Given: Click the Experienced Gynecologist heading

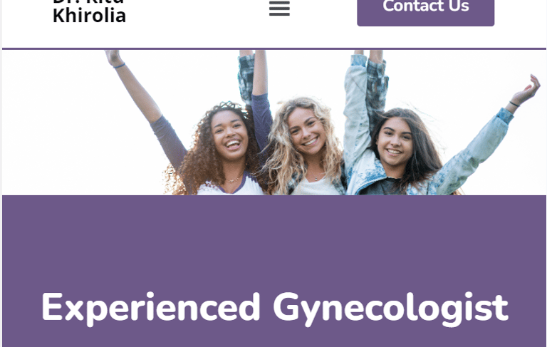Looking at the screenshot, I should click(x=274, y=309).
